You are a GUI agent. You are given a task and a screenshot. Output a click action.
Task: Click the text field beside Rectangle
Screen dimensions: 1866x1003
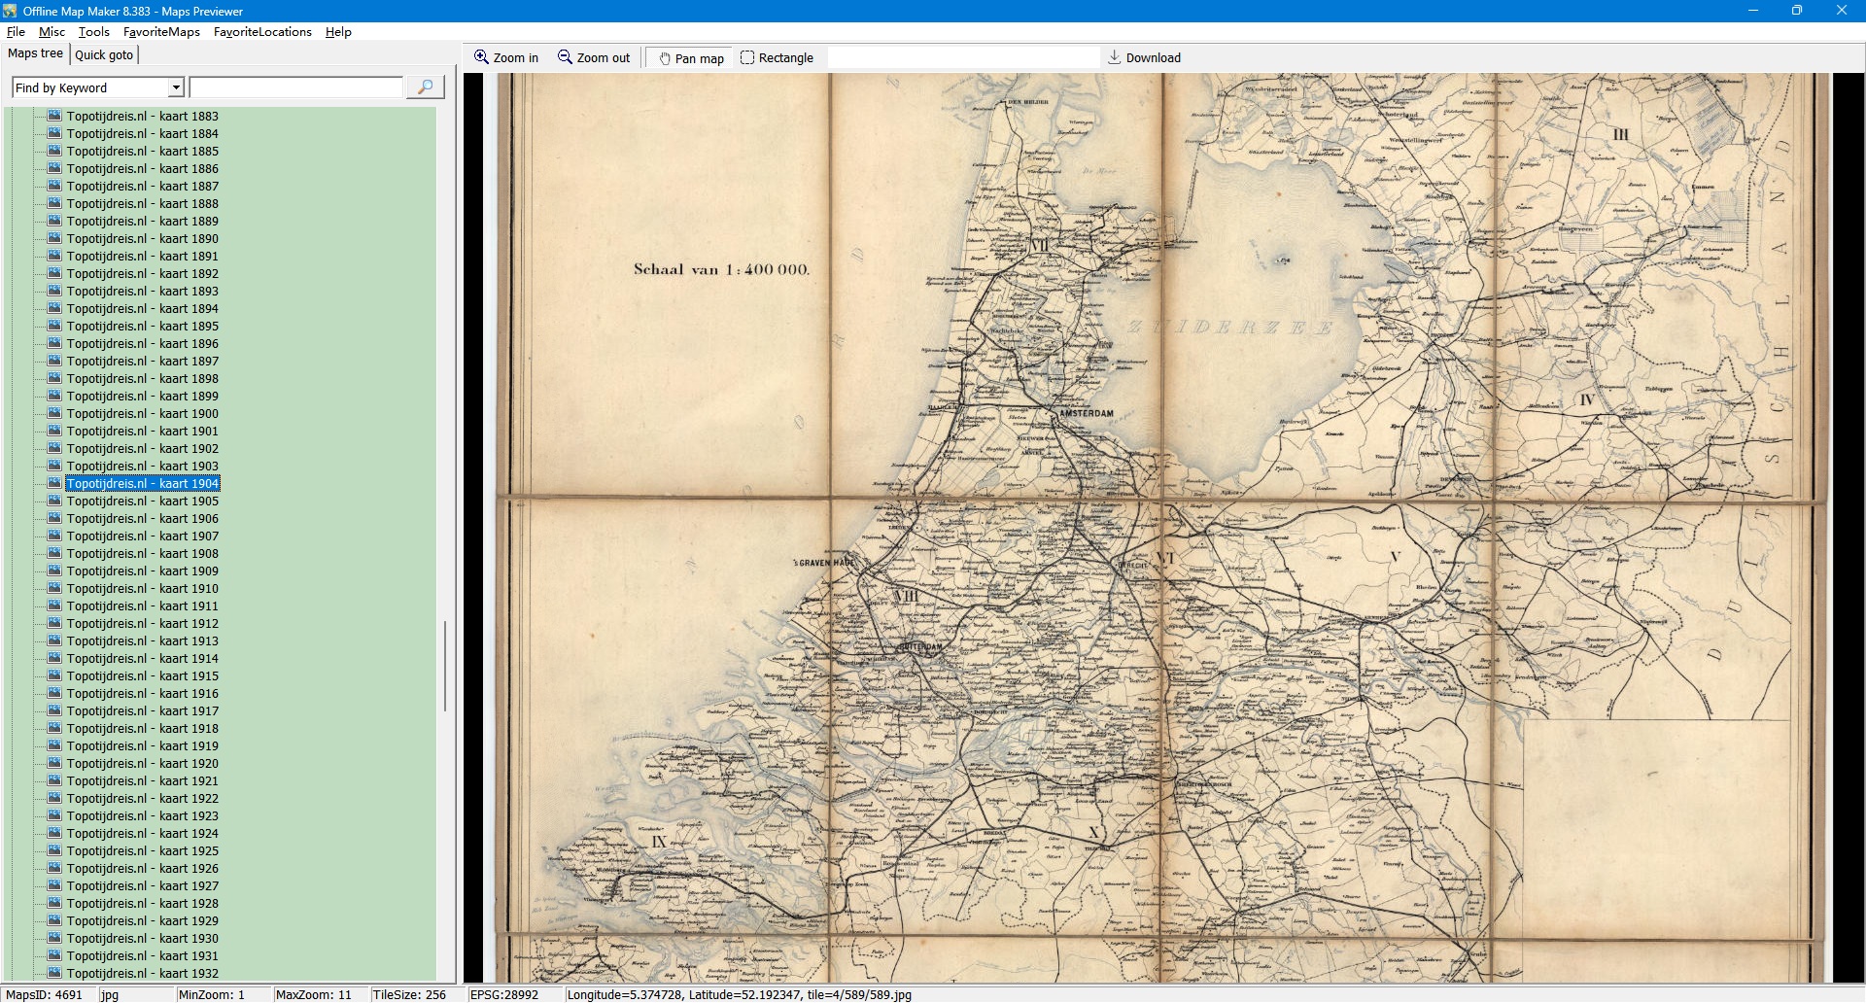(962, 58)
